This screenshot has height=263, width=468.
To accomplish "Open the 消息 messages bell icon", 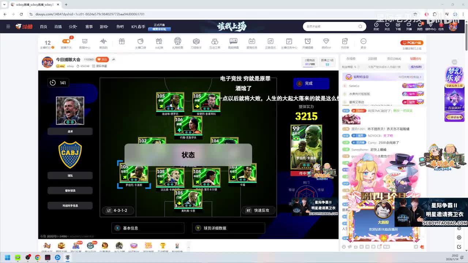I will click(420, 26).
